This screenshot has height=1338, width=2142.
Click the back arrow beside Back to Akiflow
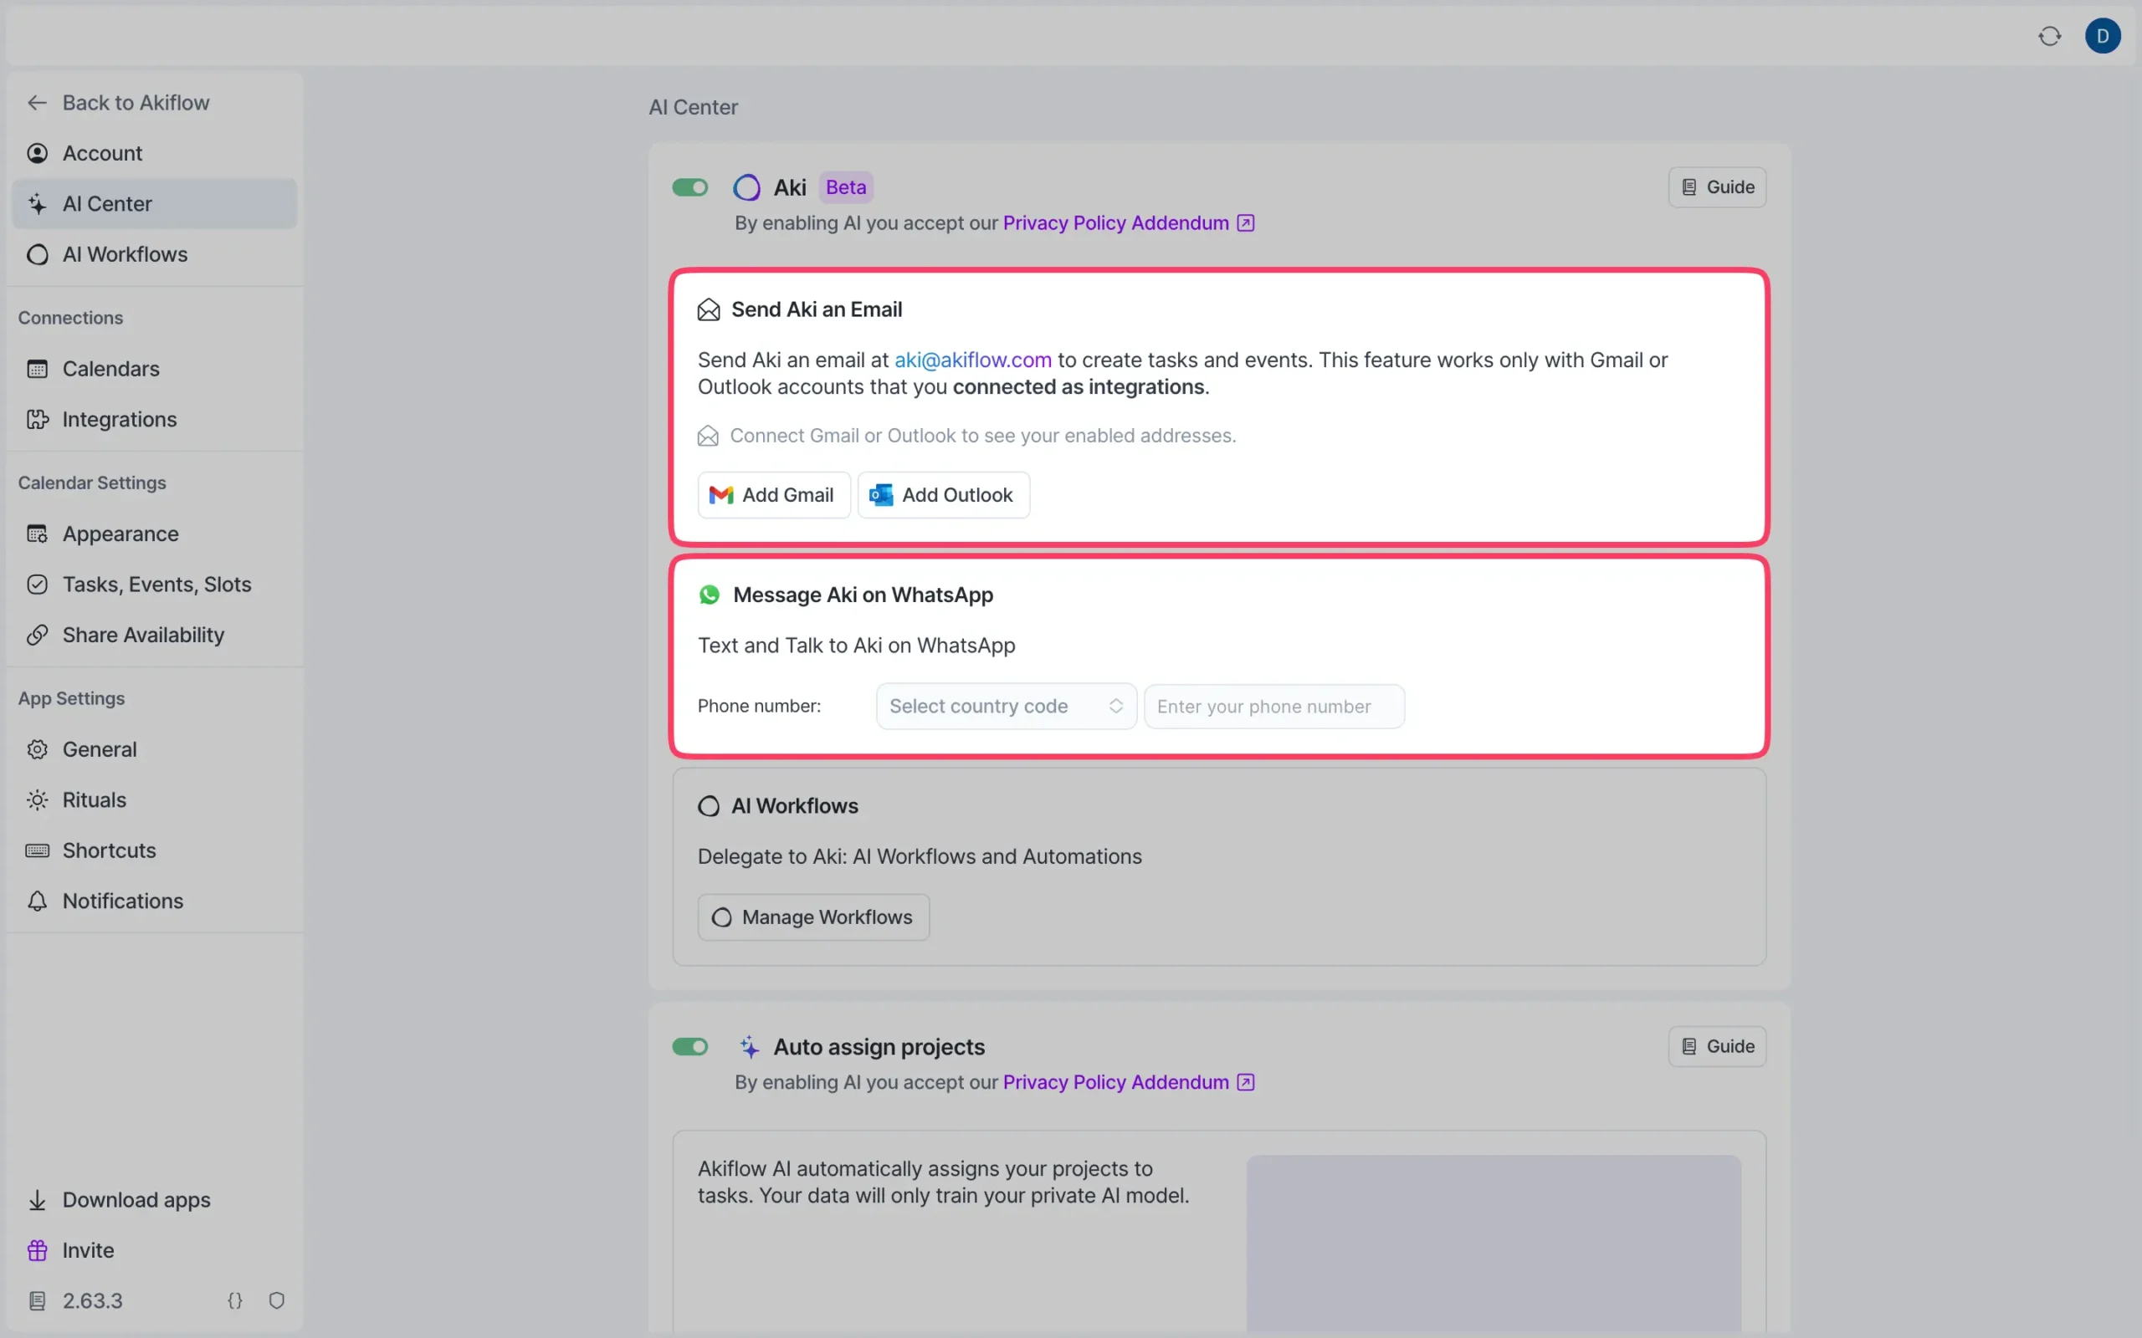pyautogui.click(x=37, y=102)
